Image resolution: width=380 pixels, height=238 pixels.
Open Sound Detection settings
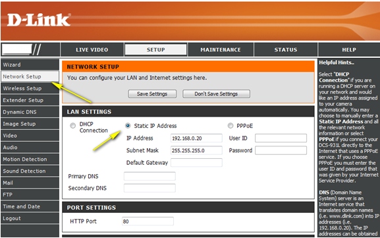coord(30,171)
